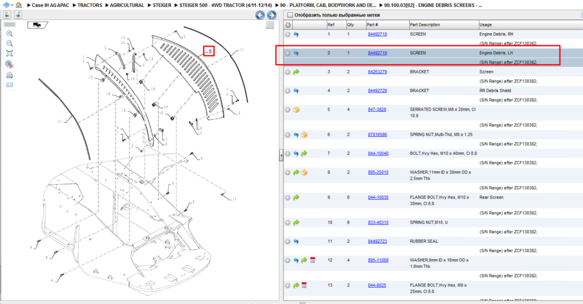Go to the home page icon

tap(19, 5)
